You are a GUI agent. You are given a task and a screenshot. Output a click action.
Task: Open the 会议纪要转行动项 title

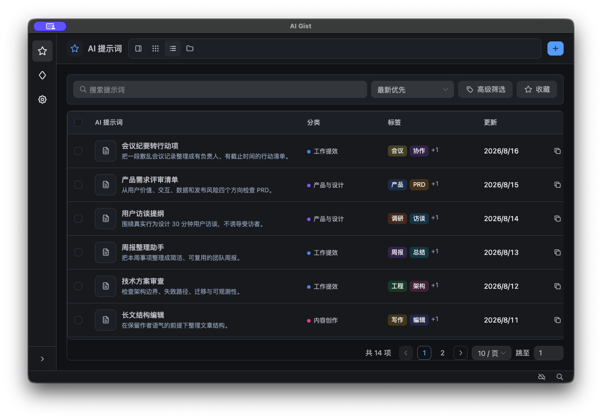click(149, 146)
